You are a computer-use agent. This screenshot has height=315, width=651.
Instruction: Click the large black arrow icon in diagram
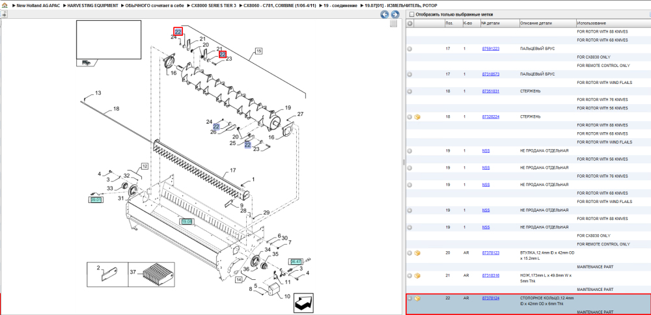(303, 305)
